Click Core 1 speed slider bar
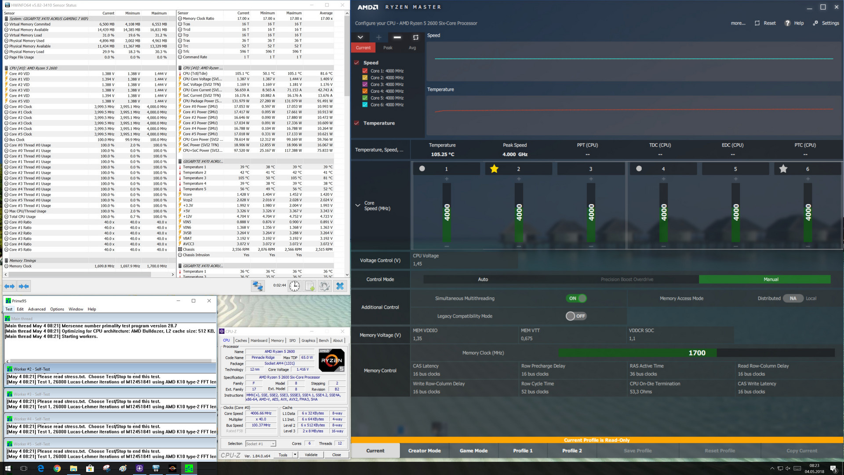Screen dimensions: 844x475 click(447, 212)
